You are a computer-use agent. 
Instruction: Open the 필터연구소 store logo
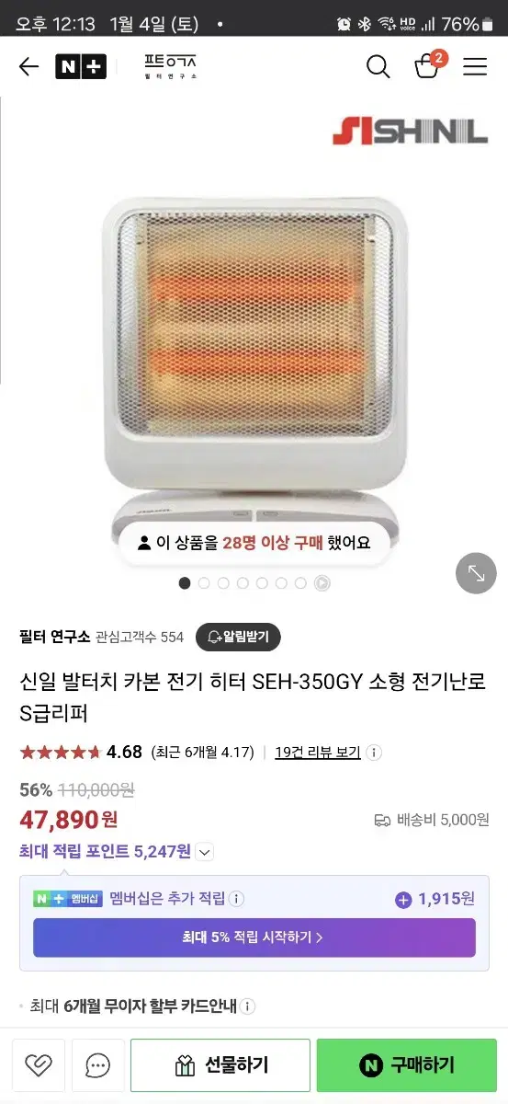click(x=171, y=66)
